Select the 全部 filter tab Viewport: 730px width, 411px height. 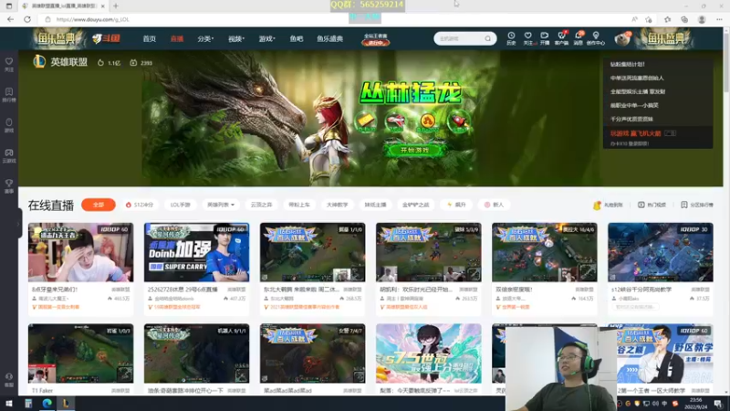pos(99,205)
